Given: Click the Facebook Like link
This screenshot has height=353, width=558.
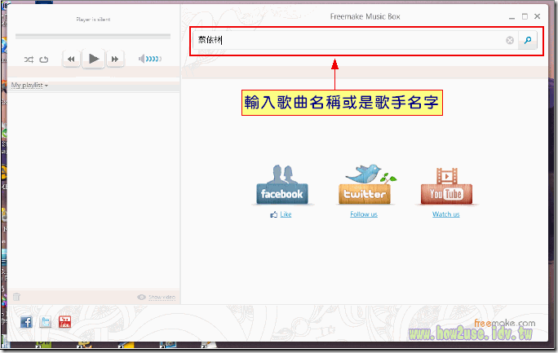Looking at the screenshot, I should point(285,214).
